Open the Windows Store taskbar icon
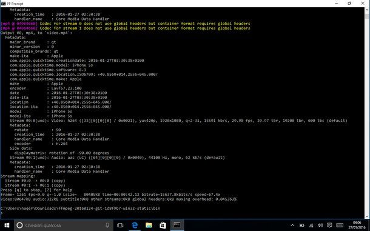Viewport: 370px width, 231px height. [163, 226]
